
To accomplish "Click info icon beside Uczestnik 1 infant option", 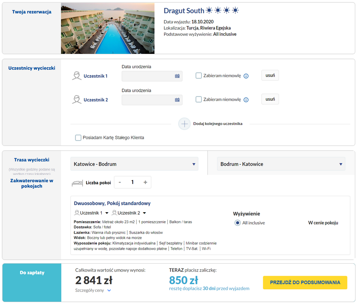I will click(x=246, y=76).
